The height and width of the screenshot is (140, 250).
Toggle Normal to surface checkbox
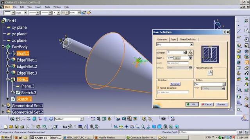tap(158, 87)
